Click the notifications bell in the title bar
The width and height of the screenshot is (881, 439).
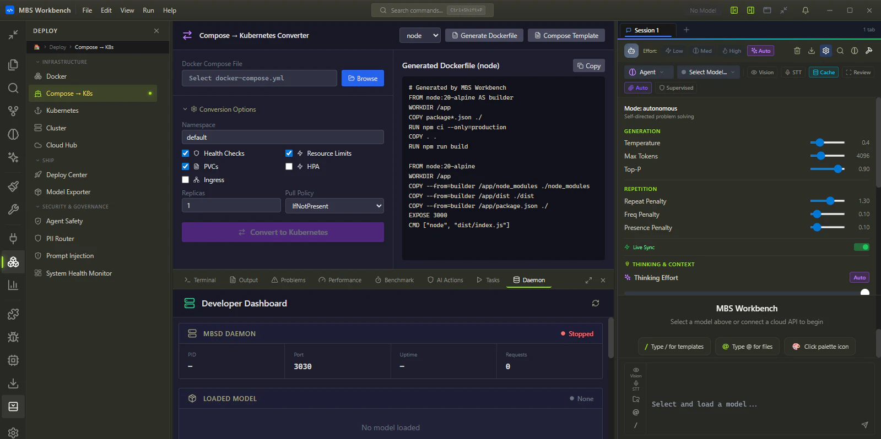[x=805, y=10]
